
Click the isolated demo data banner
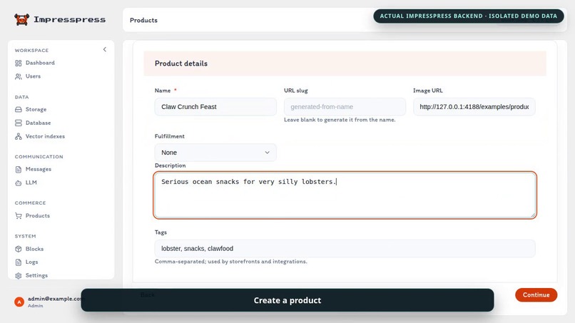pyautogui.click(x=469, y=16)
